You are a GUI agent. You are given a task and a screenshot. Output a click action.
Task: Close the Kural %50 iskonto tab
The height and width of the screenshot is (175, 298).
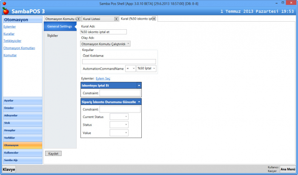(154, 19)
